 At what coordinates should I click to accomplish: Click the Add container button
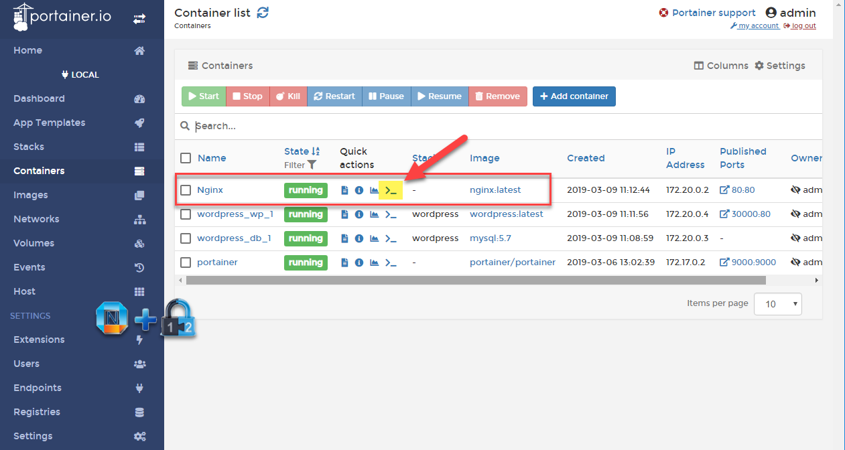574,96
